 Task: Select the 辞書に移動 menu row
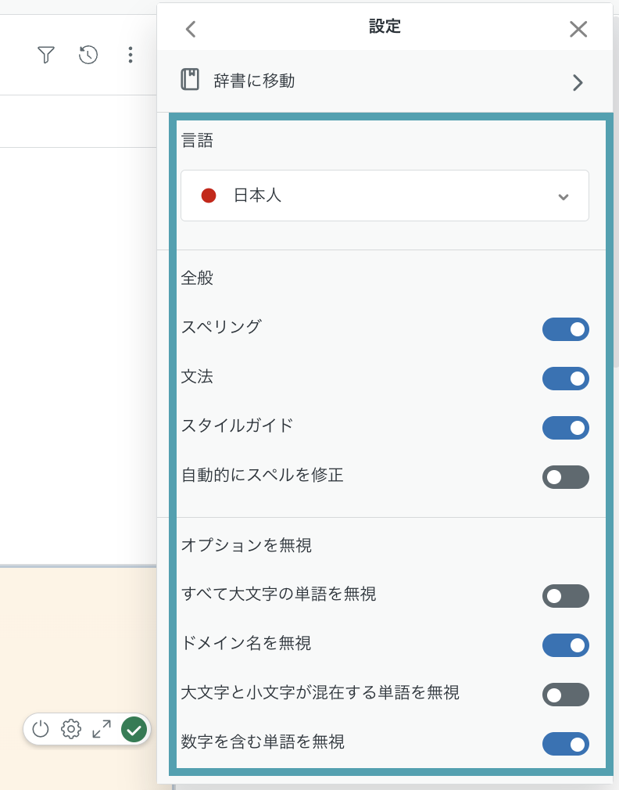coord(385,81)
